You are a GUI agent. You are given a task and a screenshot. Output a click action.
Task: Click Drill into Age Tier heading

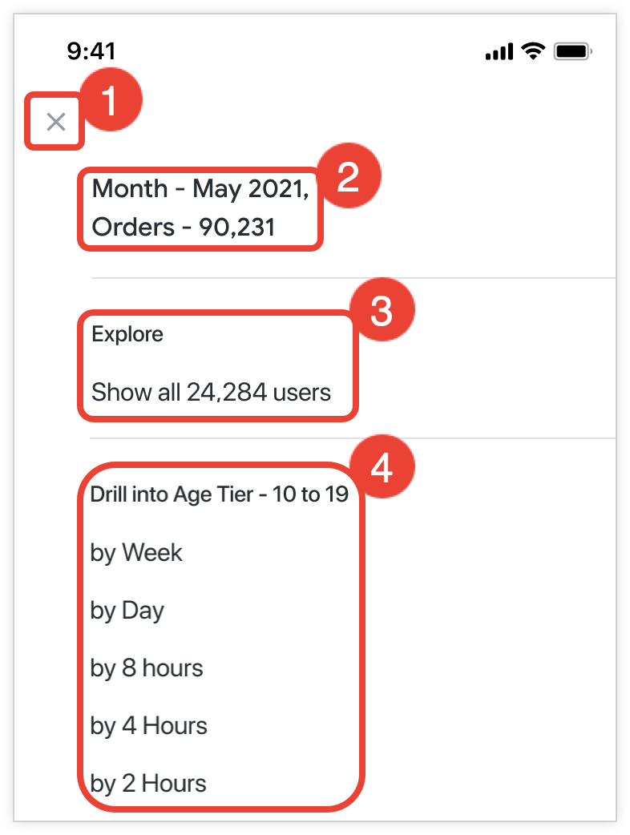(219, 494)
